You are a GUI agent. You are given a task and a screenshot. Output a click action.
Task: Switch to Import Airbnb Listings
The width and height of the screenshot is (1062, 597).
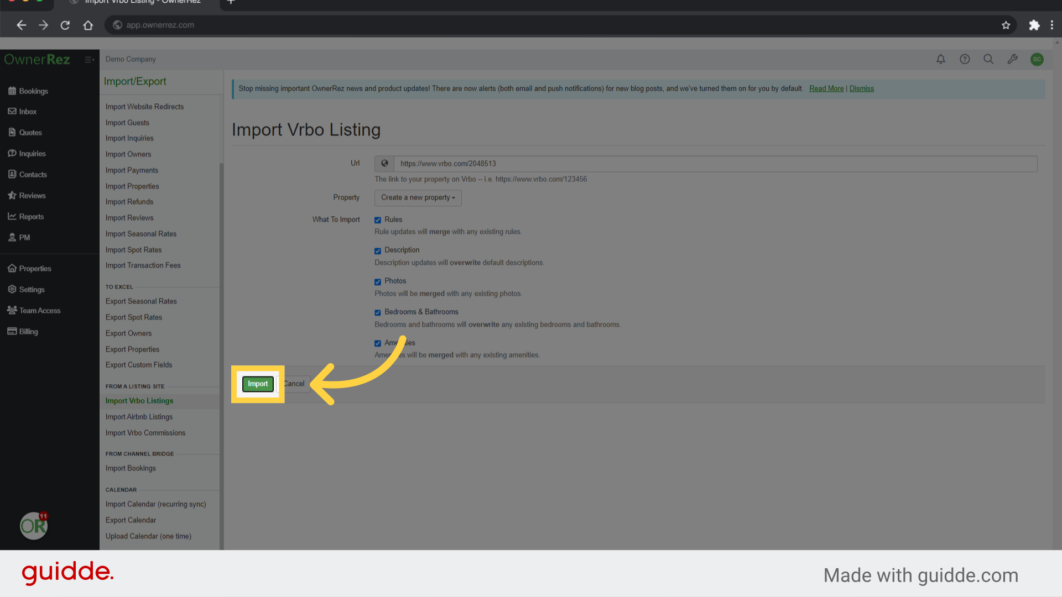click(x=139, y=416)
